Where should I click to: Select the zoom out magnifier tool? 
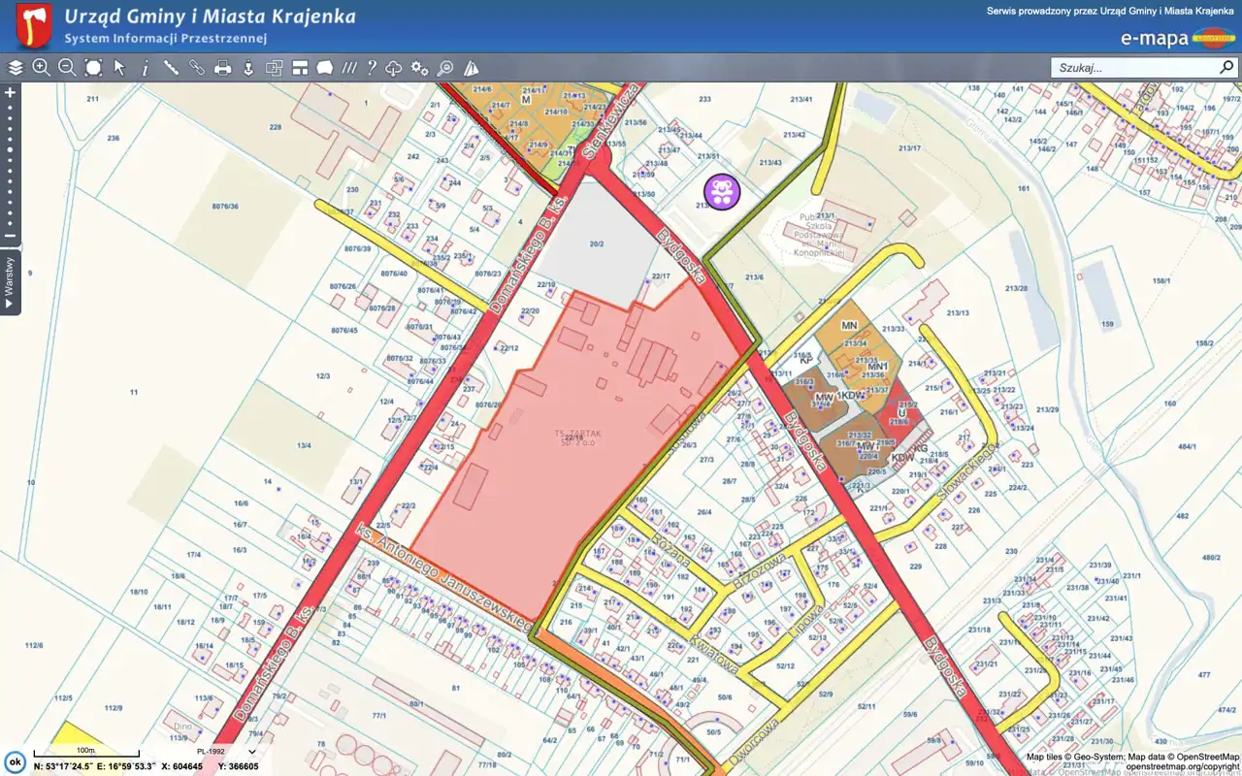(67, 68)
